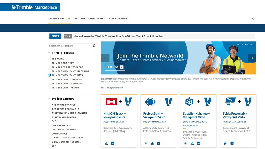Screen dimensions: 265x149
Task: Select Trimble Unity Maintain radio option
Action: pyautogui.click(x=50, y=83)
